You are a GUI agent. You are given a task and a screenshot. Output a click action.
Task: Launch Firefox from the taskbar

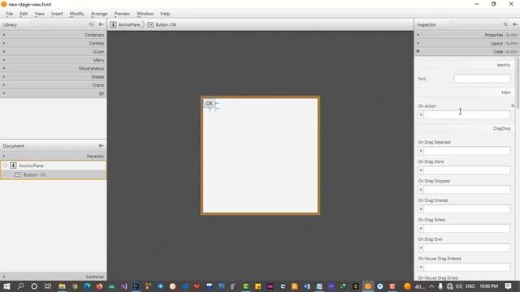coord(99,286)
